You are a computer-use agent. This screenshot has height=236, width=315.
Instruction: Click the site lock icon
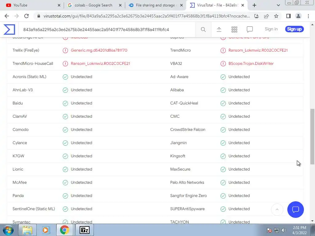[39, 16]
